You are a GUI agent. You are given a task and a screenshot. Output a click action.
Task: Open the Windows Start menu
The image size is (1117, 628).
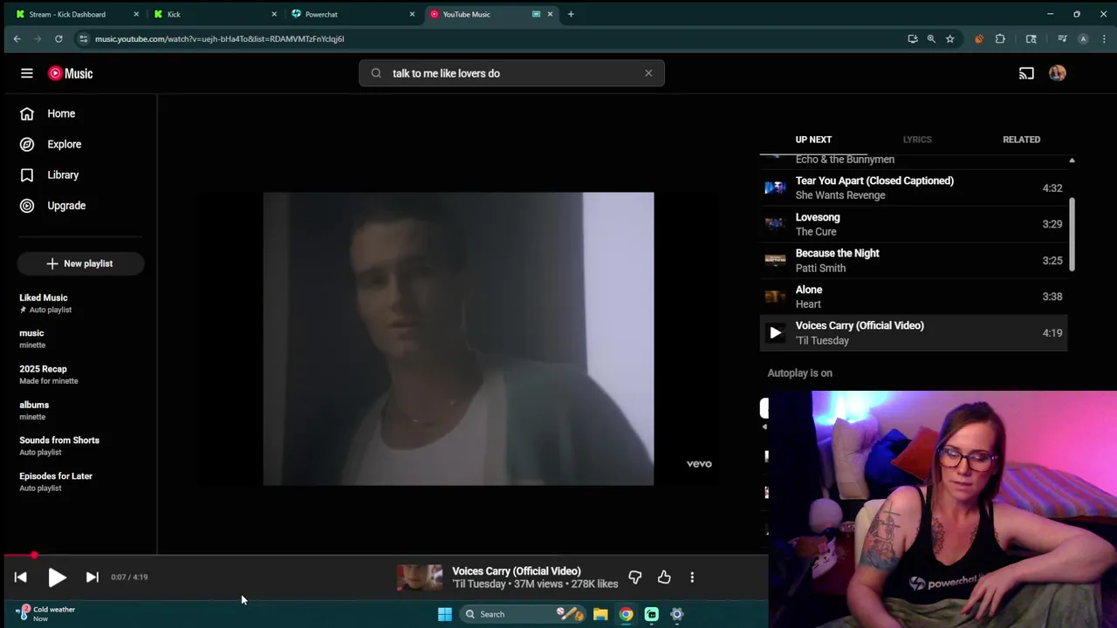point(444,614)
